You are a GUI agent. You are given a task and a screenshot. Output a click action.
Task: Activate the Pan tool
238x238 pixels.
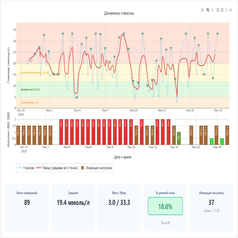[x=212, y=10]
